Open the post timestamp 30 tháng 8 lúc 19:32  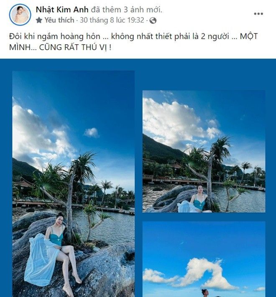coord(112,20)
